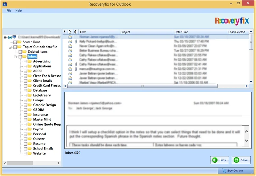
Task: Sort by the Subject column header
Action: click(146, 32)
